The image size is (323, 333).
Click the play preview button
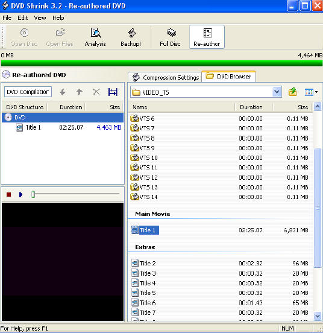[x=20, y=194]
